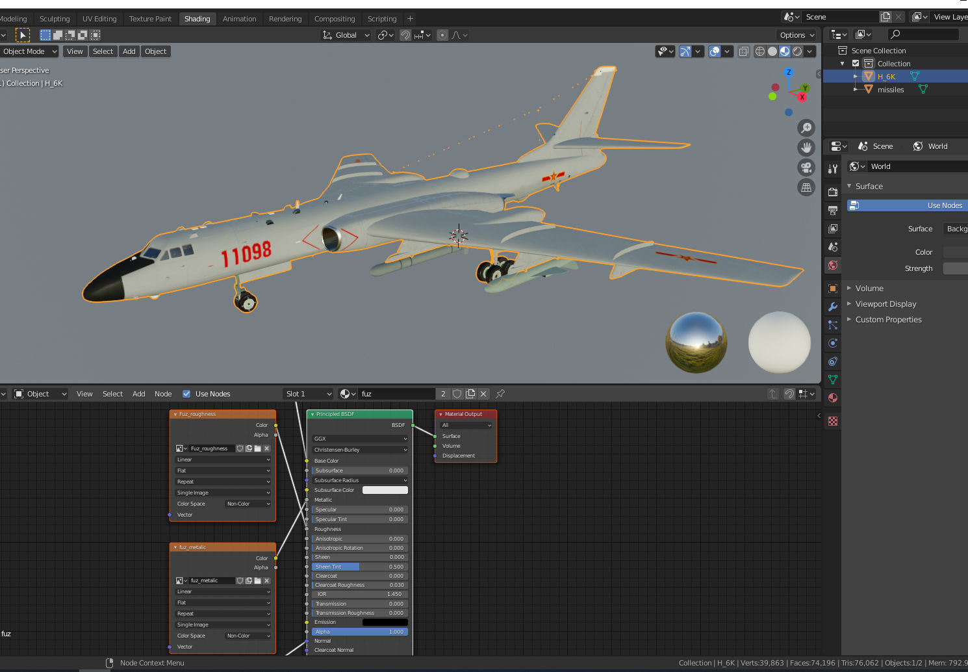
Task: Duplicate the fuz material with new-copy icon
Action: pos(470,394)
